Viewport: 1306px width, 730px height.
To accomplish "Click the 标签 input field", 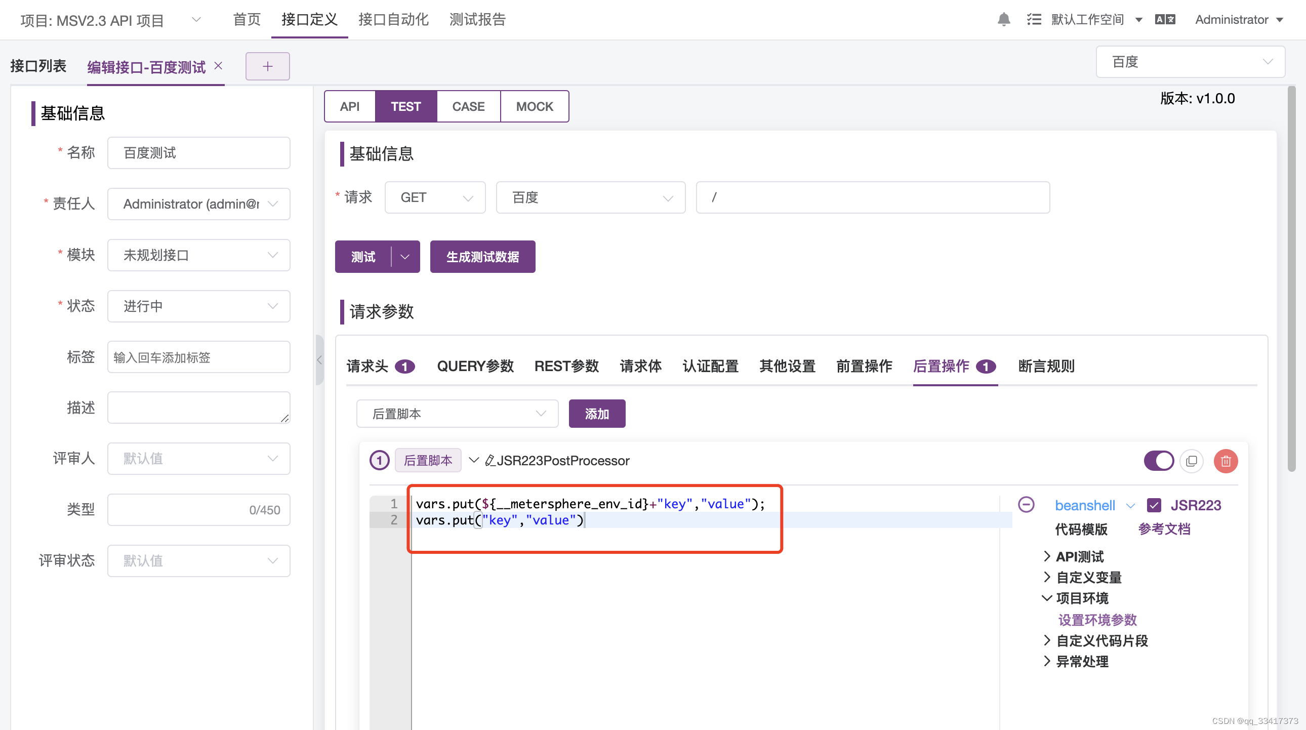I will click(199, 357).
